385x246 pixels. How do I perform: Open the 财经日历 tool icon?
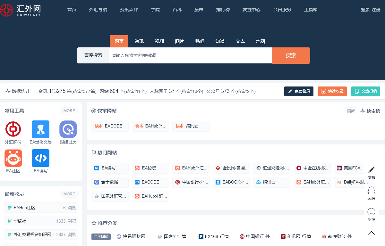tap(68, 129)
